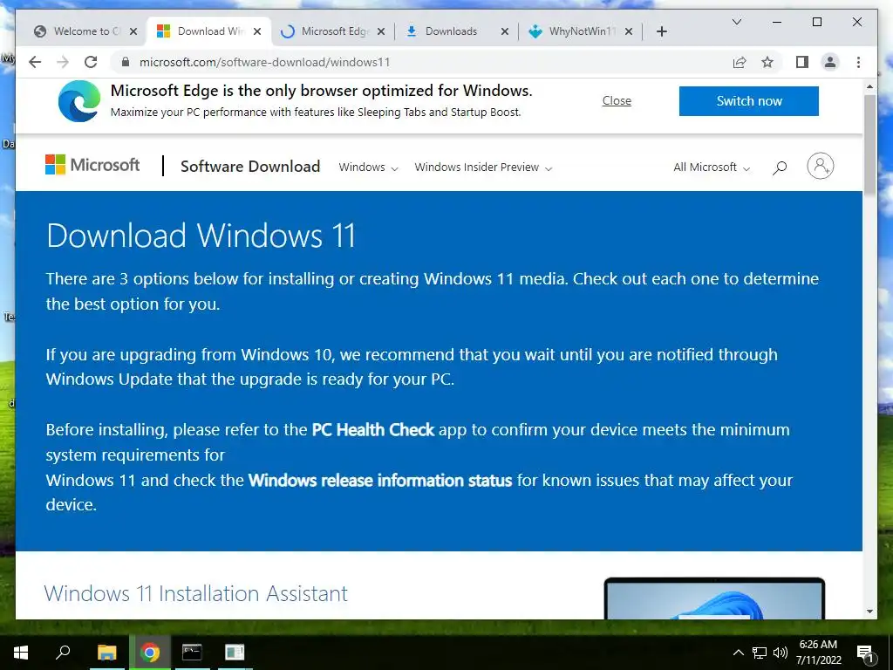Open Command Prompt from the taskbar
The width and height of the screenshot is (893, 670).
192,653
